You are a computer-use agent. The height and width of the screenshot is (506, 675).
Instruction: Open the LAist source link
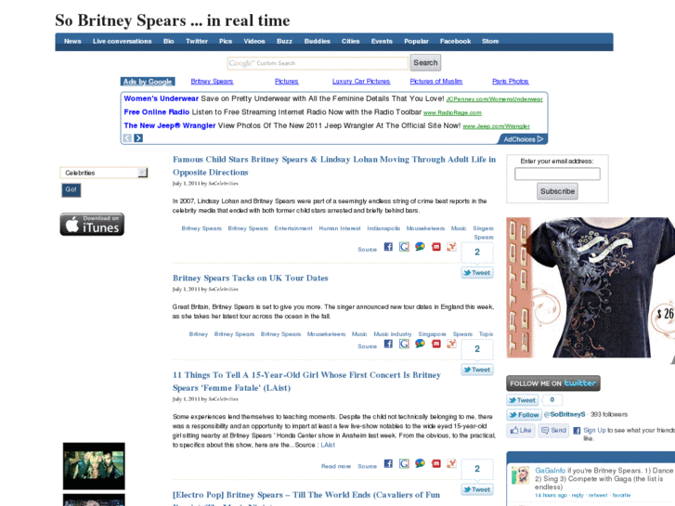pos(328,445)
